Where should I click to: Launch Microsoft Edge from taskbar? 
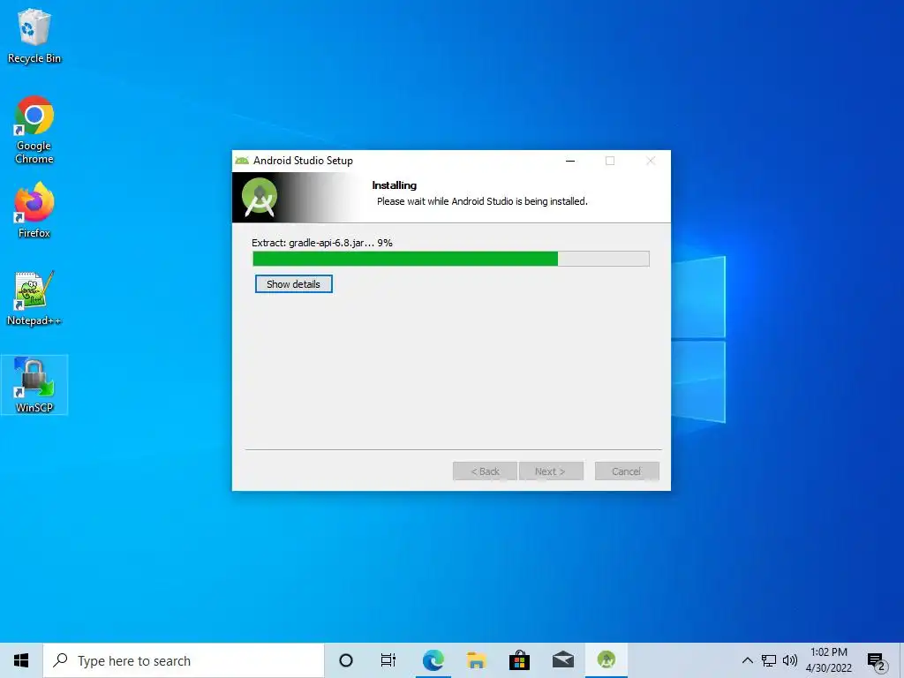click(x=433, y=660)
